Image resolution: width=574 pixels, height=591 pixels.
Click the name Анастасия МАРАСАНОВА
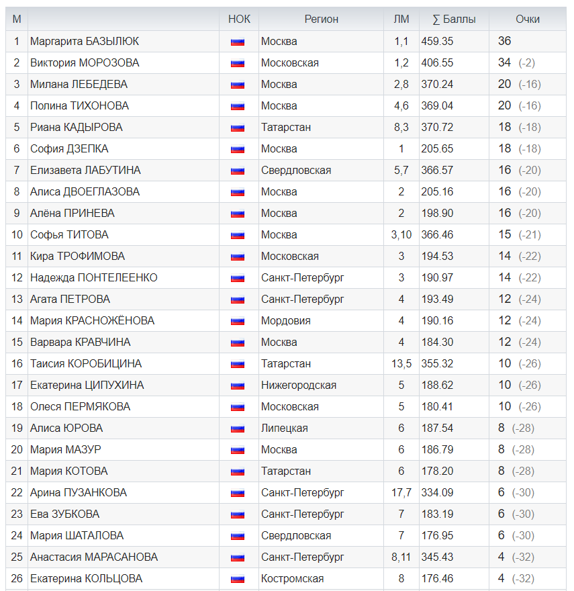click(94, 557)
